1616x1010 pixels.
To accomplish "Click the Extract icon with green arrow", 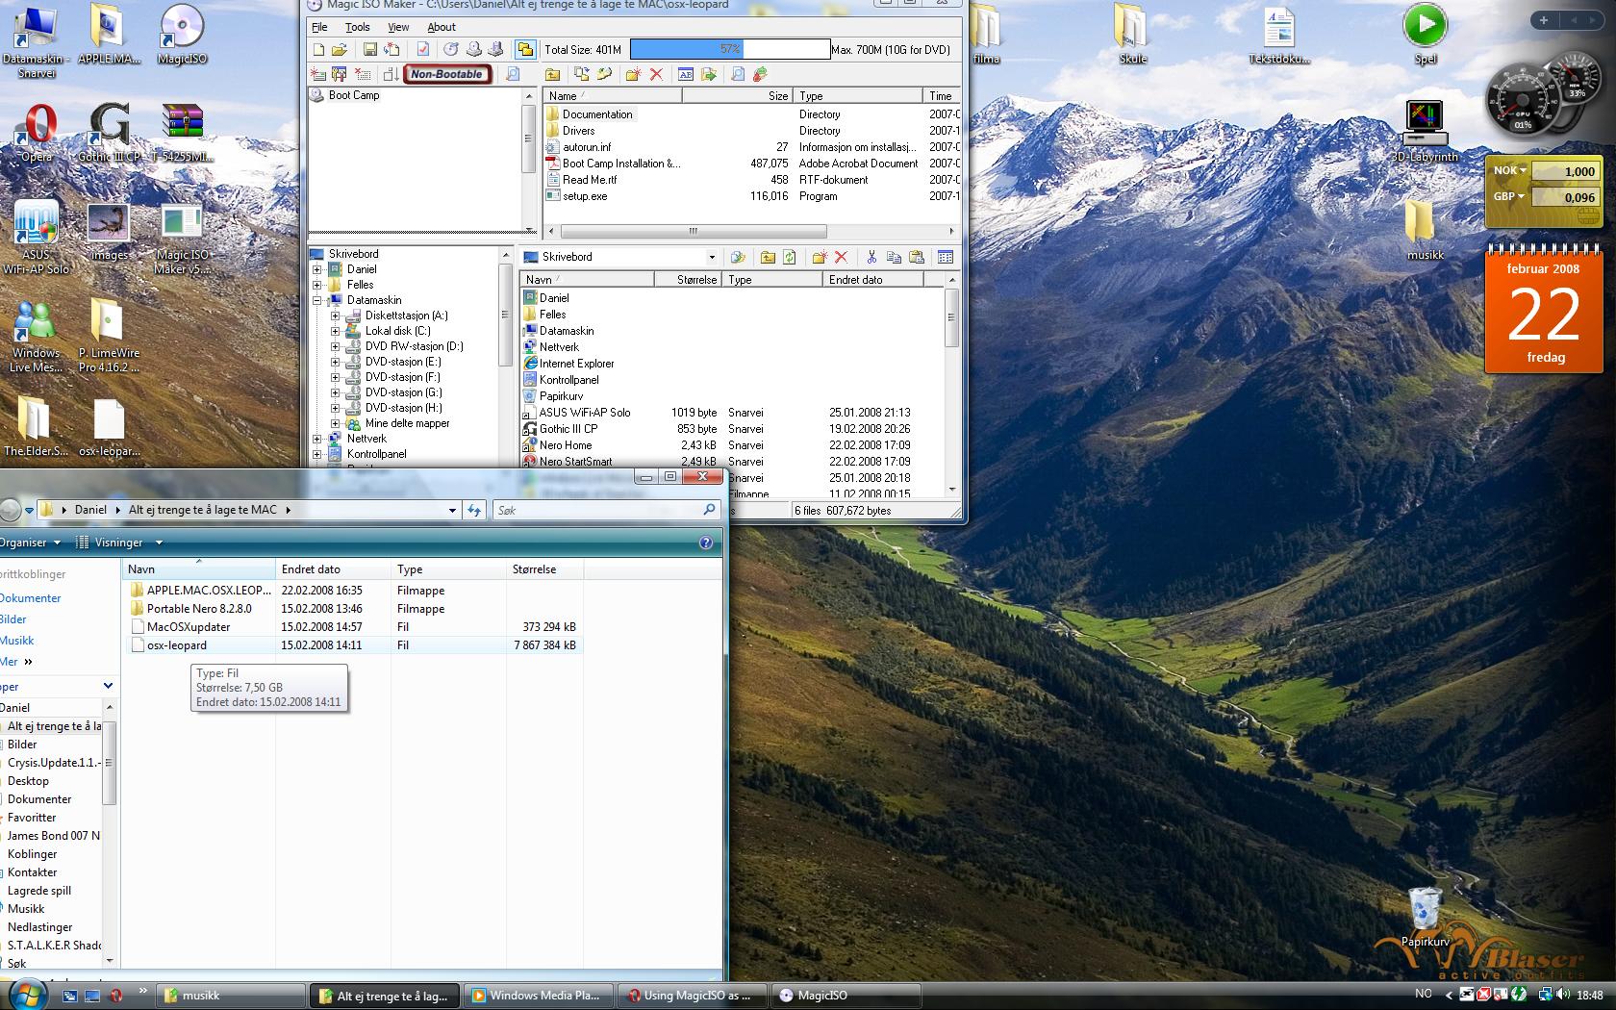I will click(709, 74).
